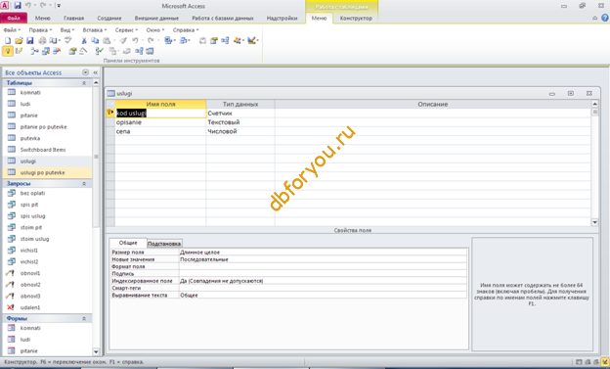Open the Справка dropdown menu
610x369 pixels.
coord(186,30)
